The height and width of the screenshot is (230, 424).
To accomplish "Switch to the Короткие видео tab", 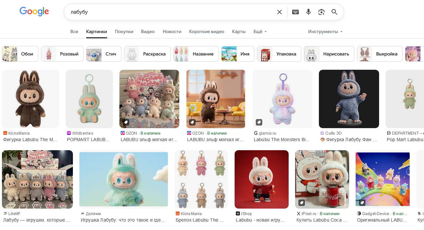I will 207,31.
